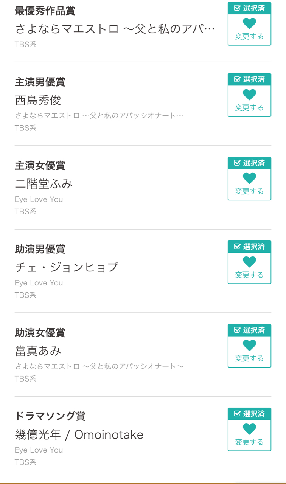Toggle 選択済 checkmark for 助演女優賞
286x484 pixels.
pyautogui.click(x=238, y=330)
